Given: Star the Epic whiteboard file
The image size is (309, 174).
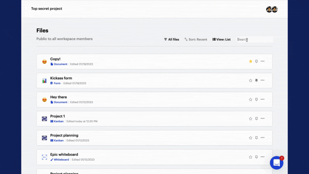Looking at the screenshot, I should tap(251, 157).
